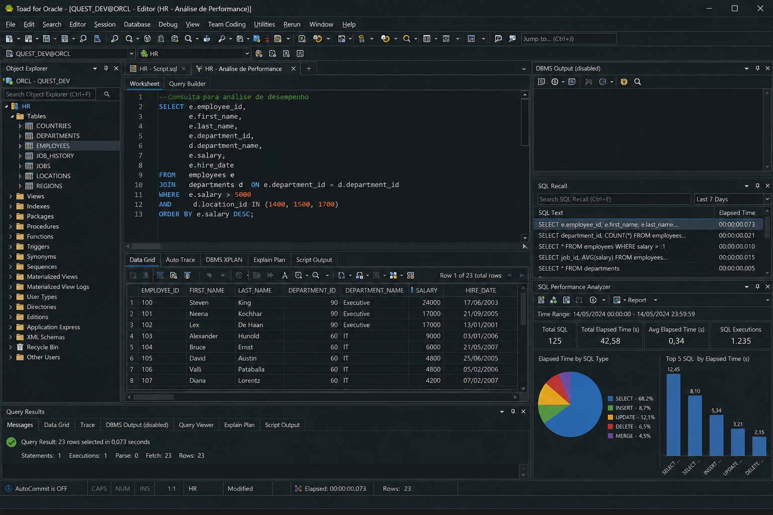Screen dimensions: 773x515
Task: Toggle AutoCommit is OFF in status bar
Action: click(41, 488)
